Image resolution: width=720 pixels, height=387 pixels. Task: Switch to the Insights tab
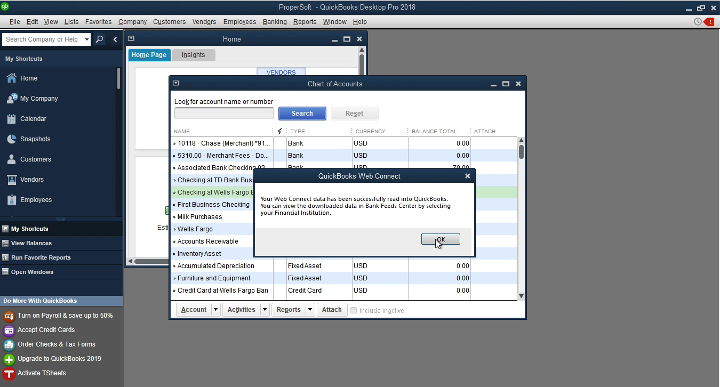point(193,55)
